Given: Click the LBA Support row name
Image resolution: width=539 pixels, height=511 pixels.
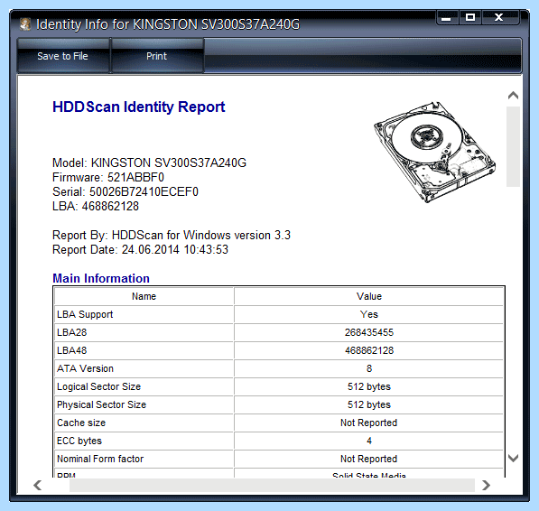Looking at the screenshot, I should click(85, 314).
